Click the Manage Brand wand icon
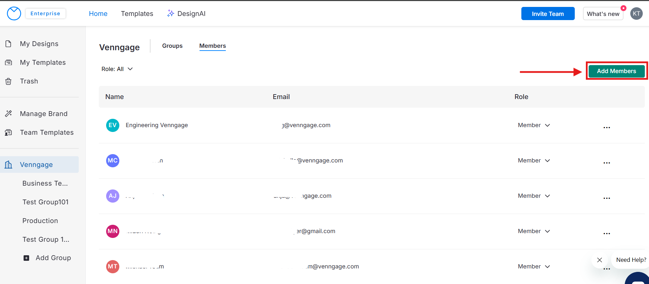 tap(8, 114)
